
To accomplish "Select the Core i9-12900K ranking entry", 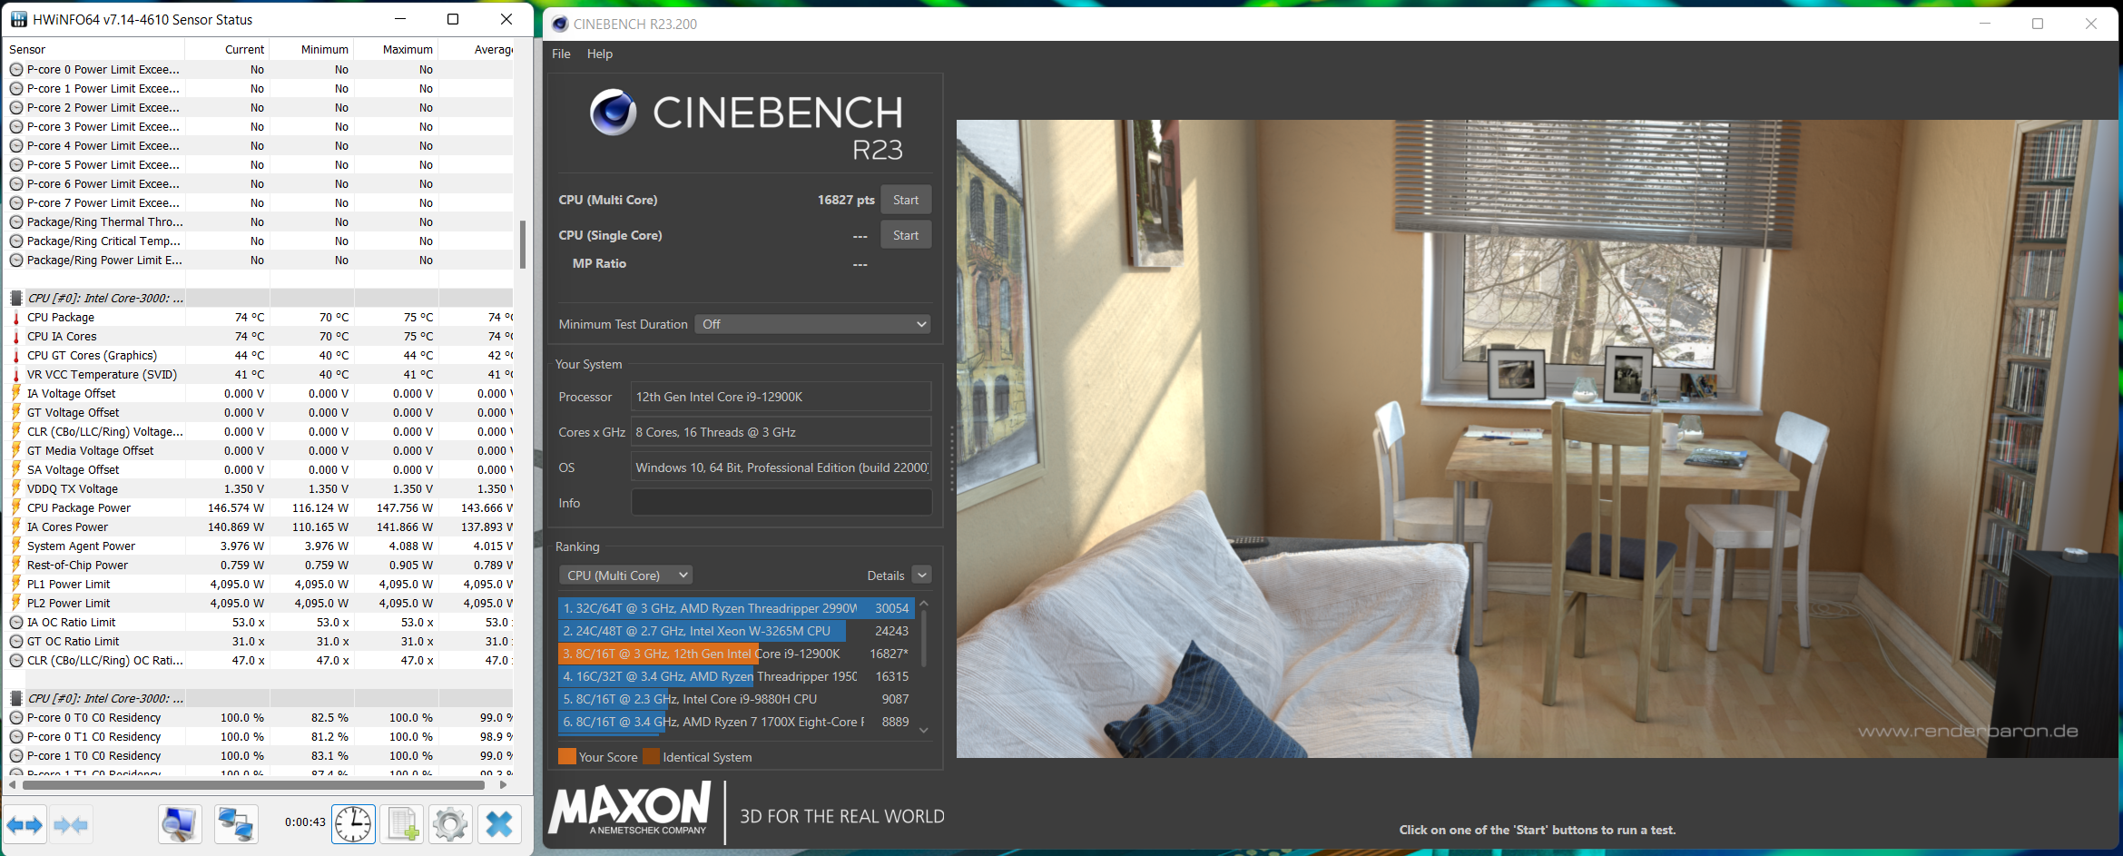I will pos(736,654).
